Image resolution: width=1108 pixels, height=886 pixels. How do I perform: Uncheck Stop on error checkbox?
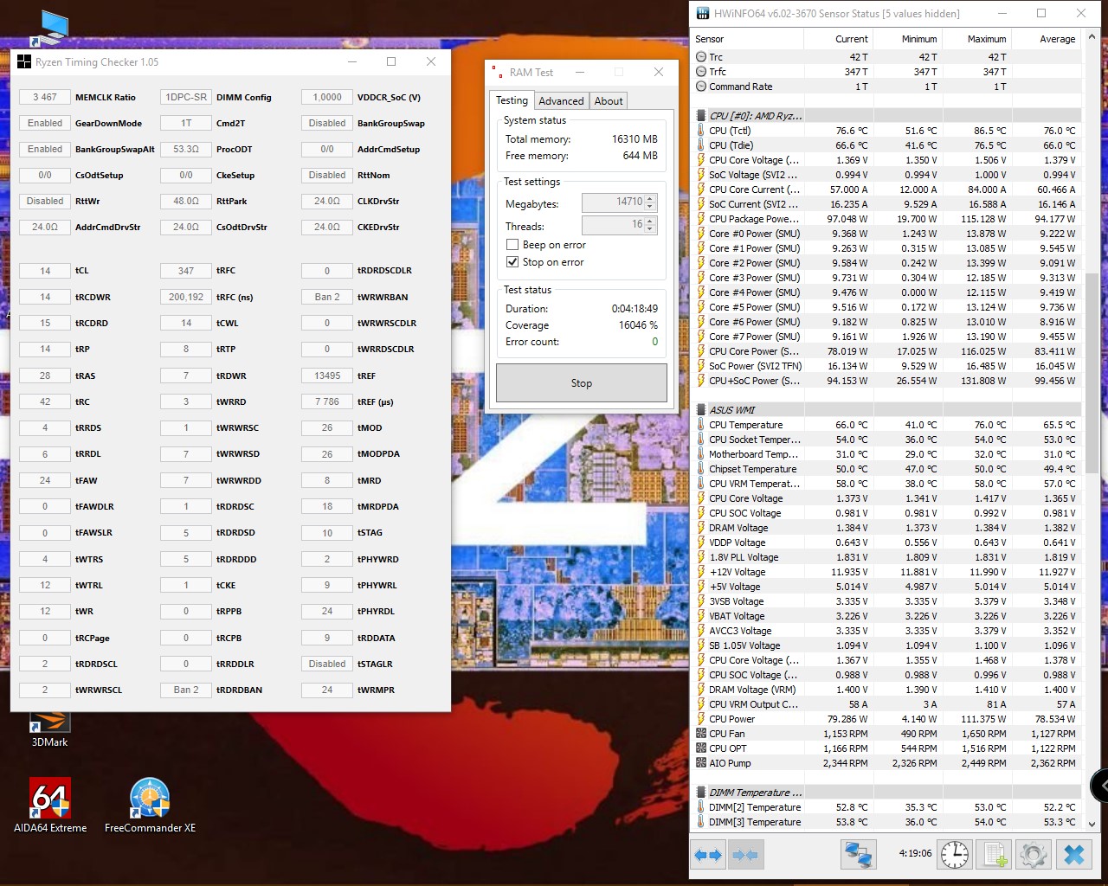(512, 262)
